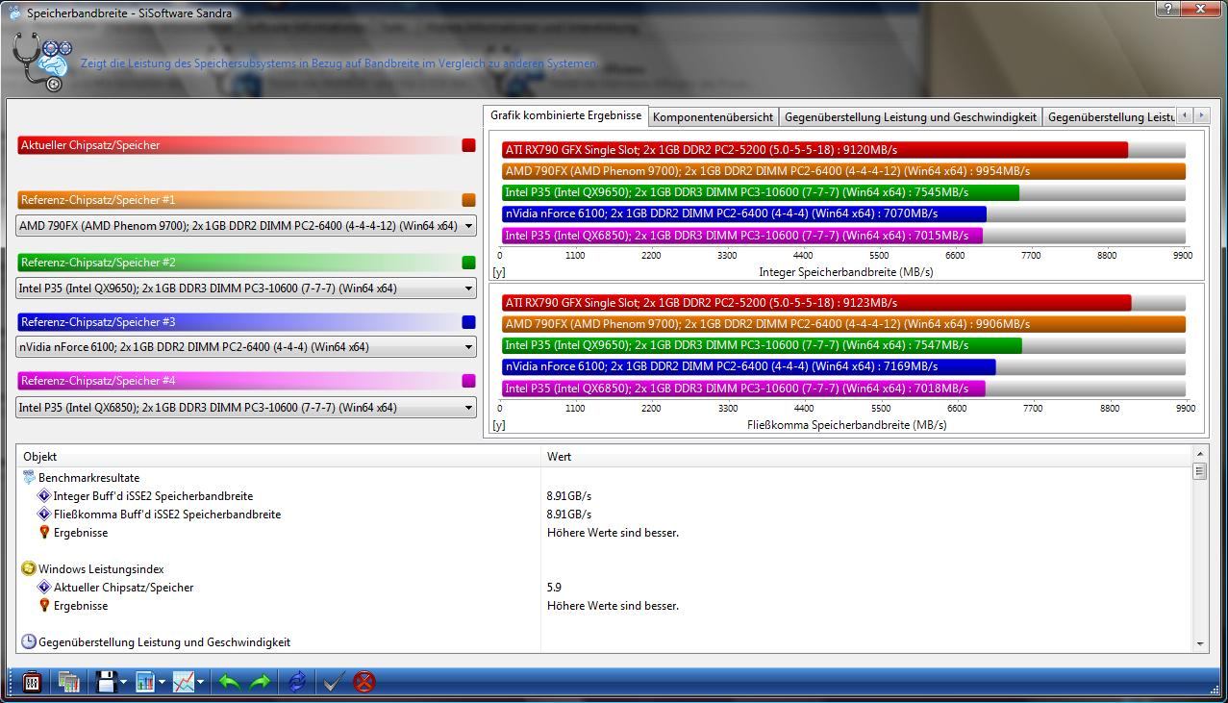Screen dimensions: 1228x703
Task: Click the green Intel P35 QX9650 bar in Fließkomma chart
Action: pyautogui.click(x=762, y=345)
